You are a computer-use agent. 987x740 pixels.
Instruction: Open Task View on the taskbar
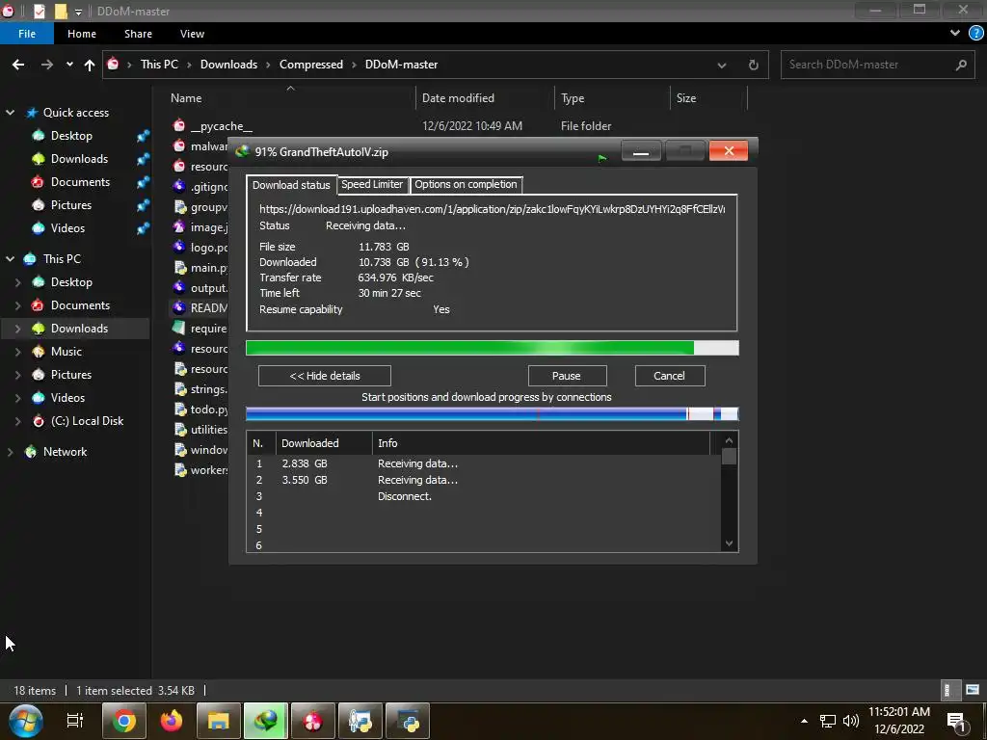(x=75, y=721)
